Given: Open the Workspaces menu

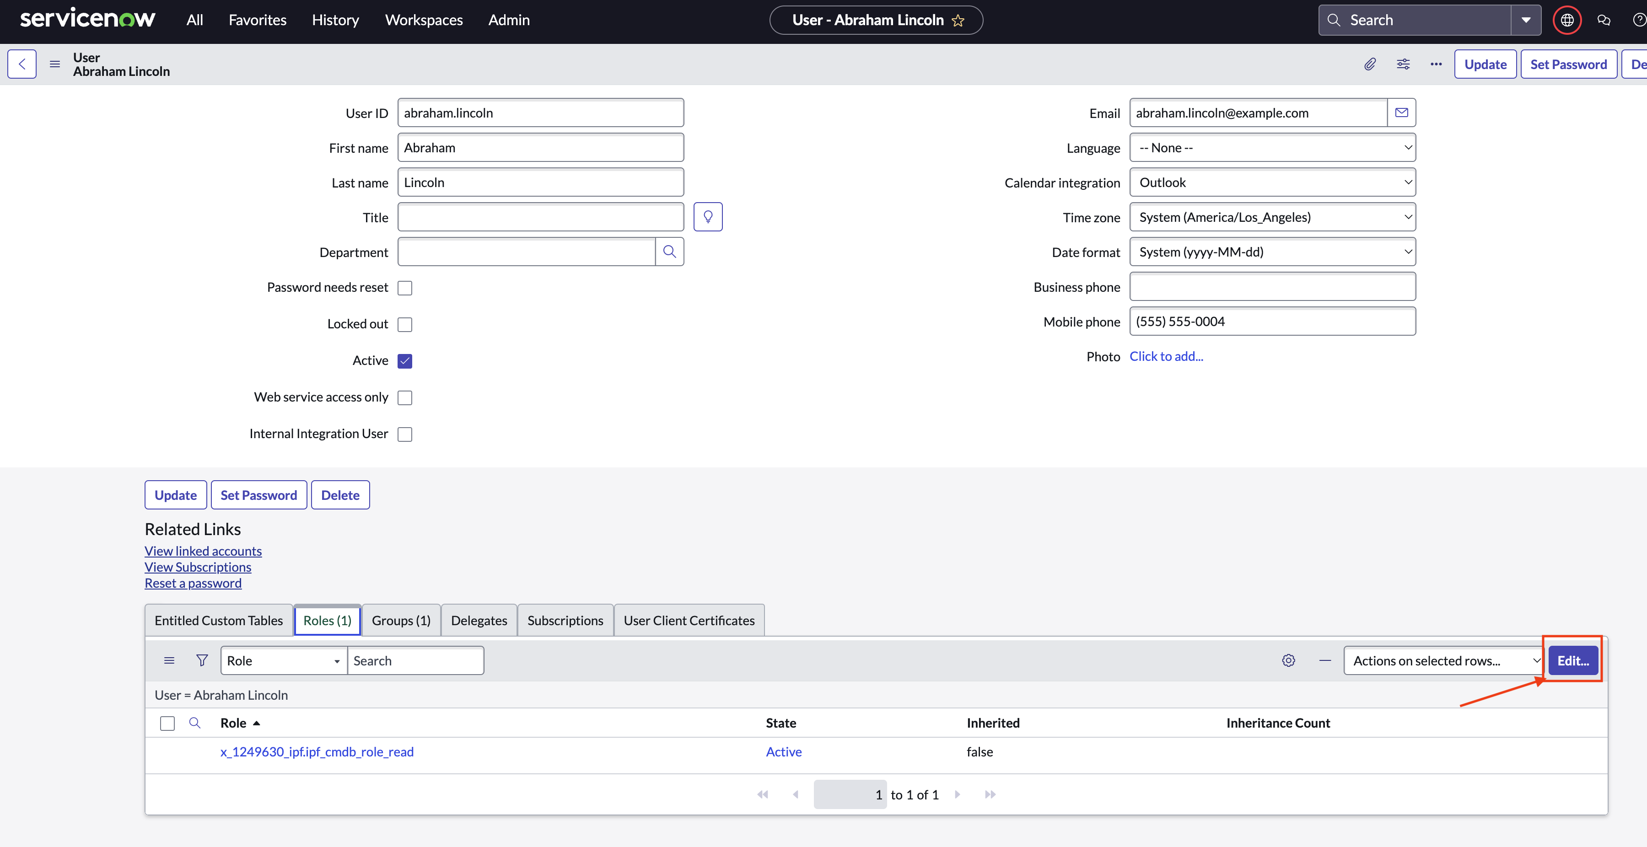Looking at the screenshot, I should click(424, 20).
